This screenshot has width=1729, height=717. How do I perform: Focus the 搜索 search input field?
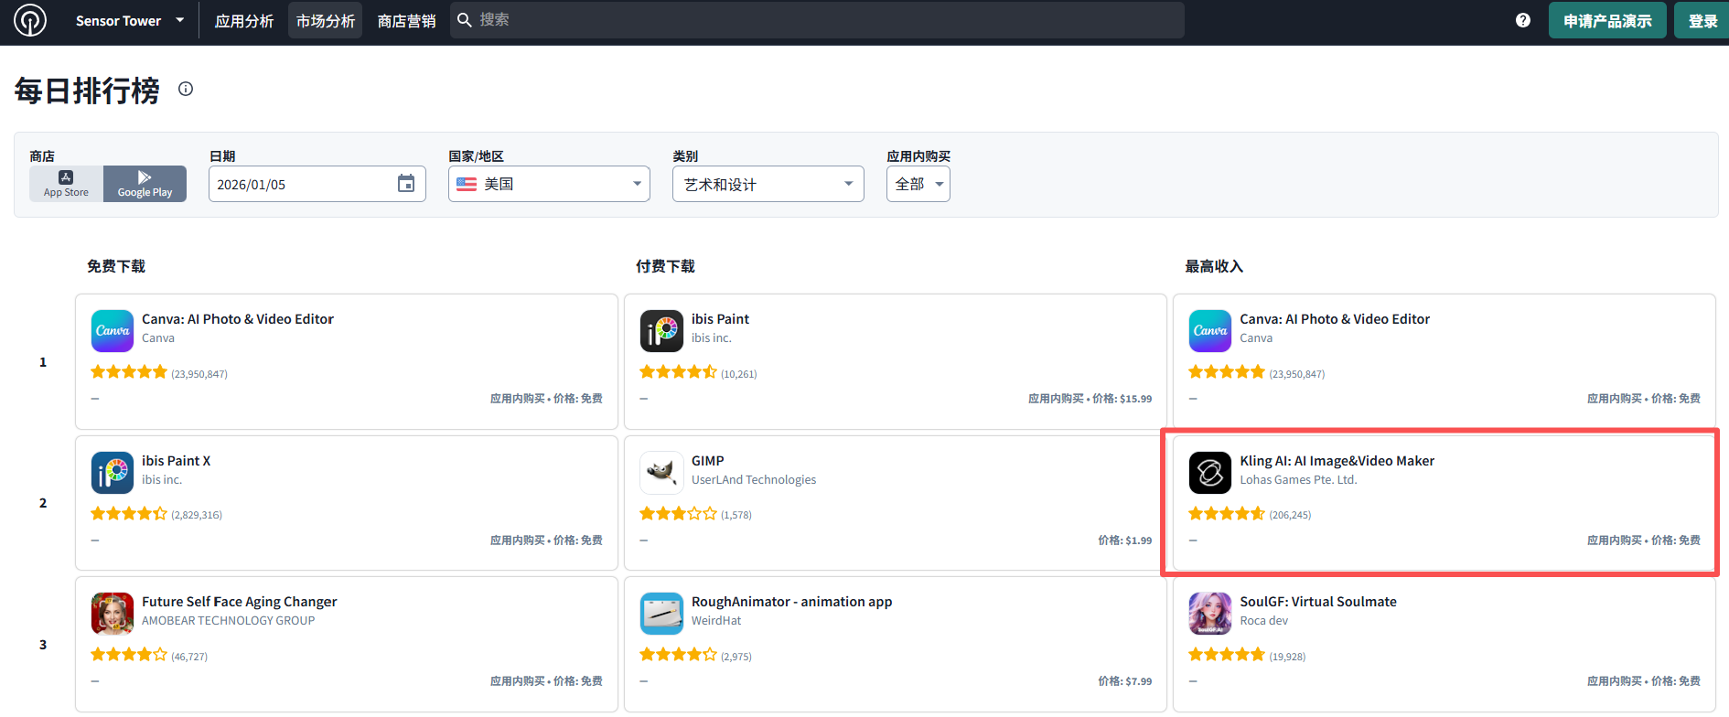[x=823, y=20]
